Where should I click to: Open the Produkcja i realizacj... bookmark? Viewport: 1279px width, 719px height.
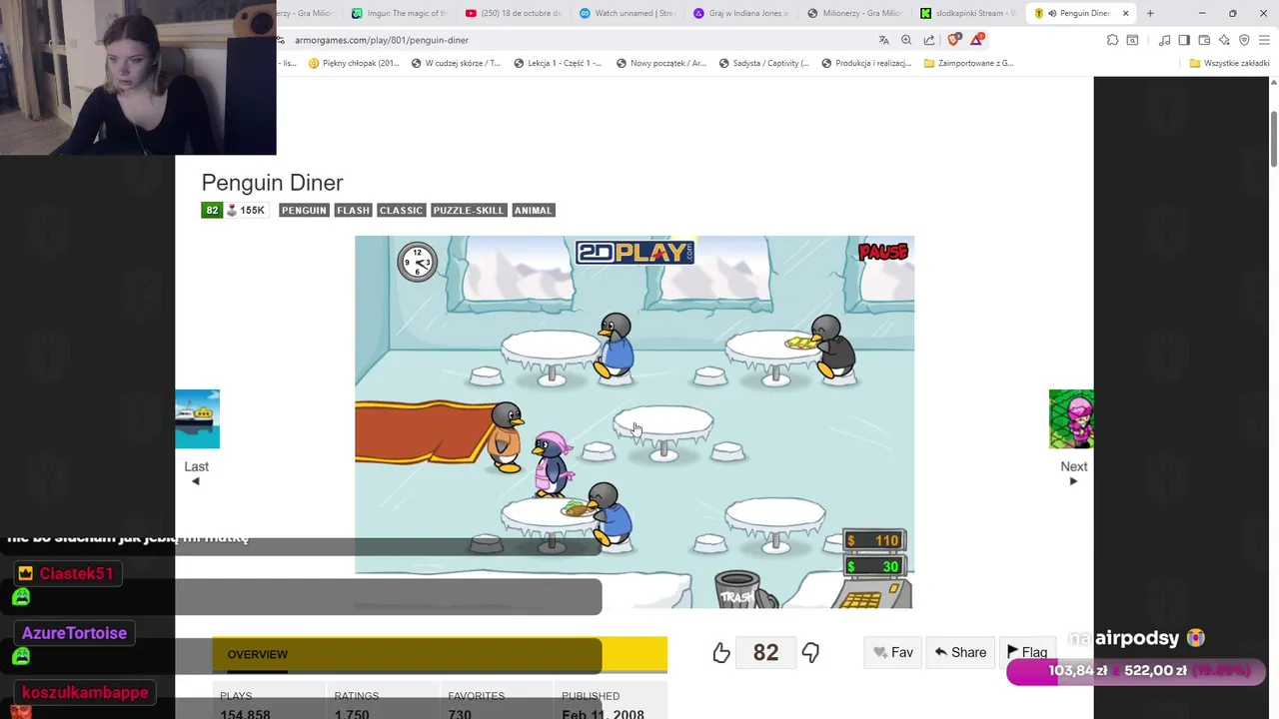(866, 63)
